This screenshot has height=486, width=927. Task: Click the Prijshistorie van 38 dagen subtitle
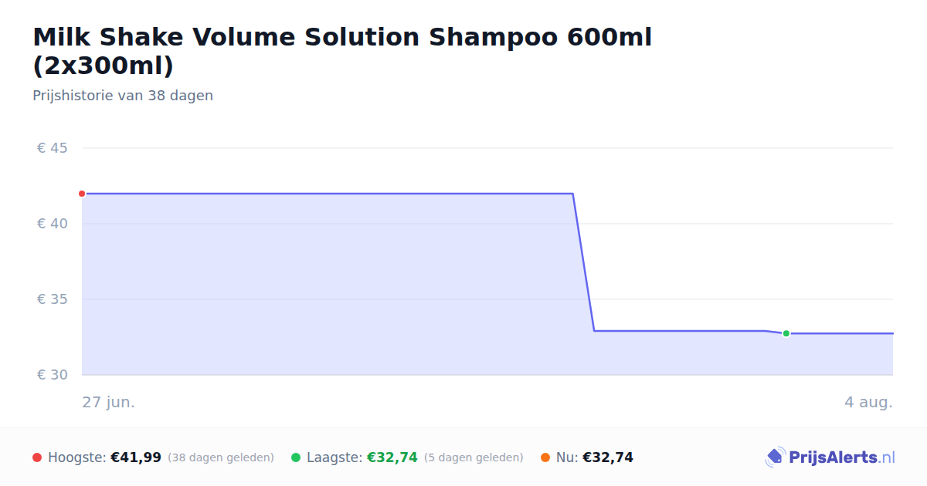point(123,96)
